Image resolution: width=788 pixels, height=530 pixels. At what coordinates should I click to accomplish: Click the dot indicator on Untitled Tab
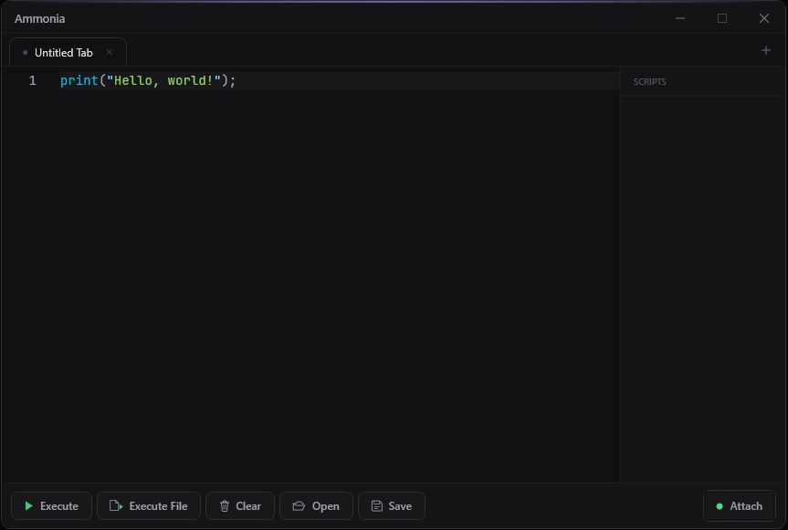[26, 53]
